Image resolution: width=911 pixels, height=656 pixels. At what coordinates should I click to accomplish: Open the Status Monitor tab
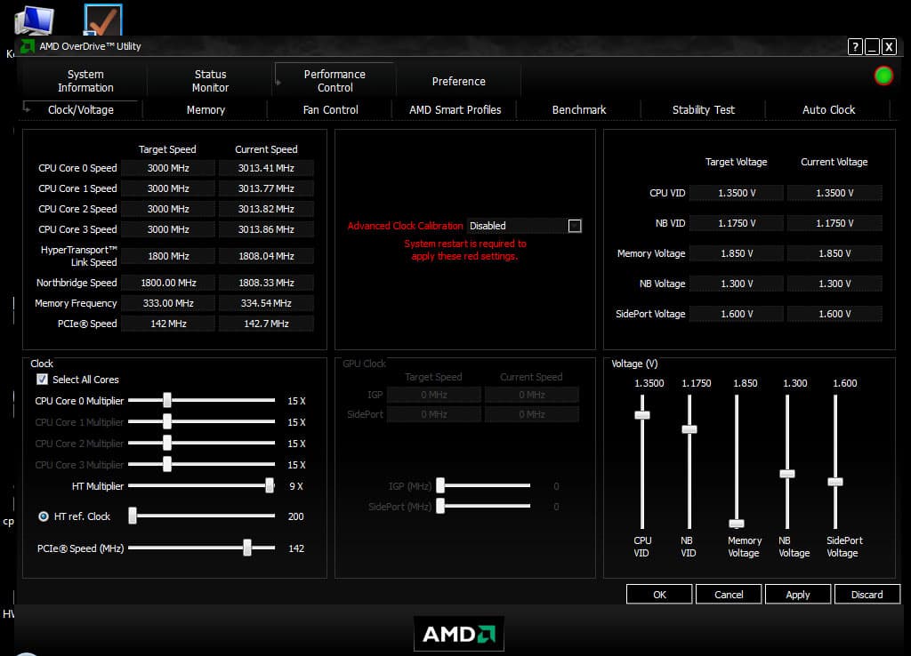[x=210, y=81]
